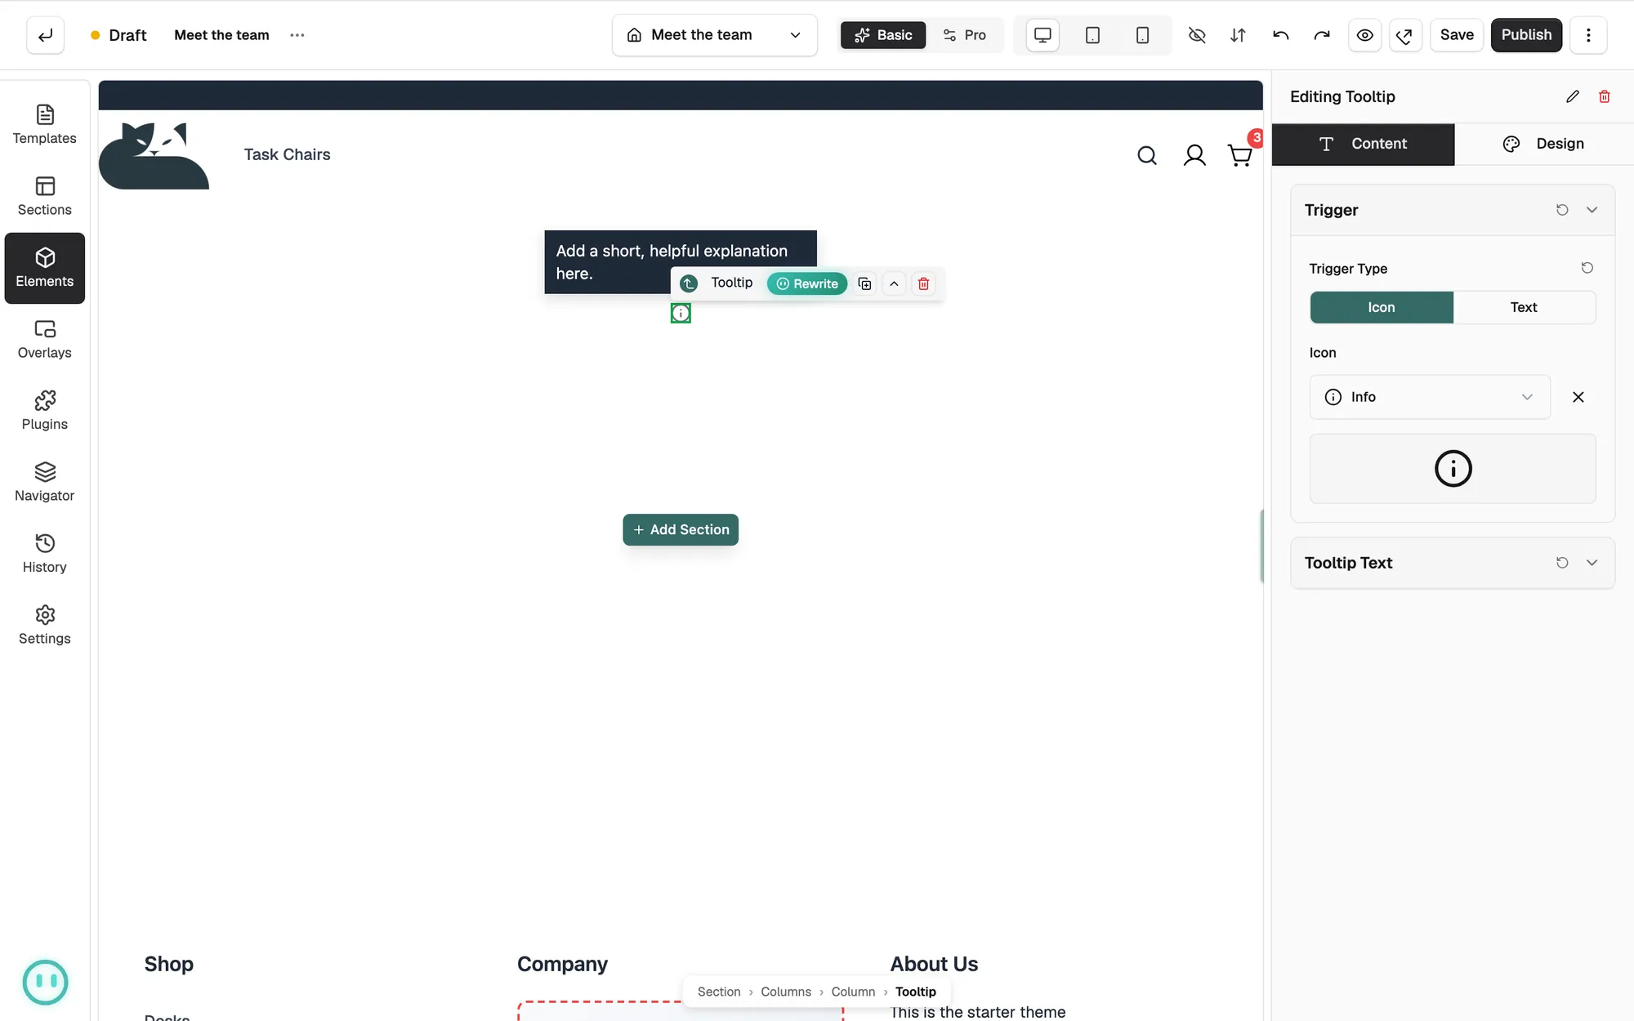Image resolution: width=1634 pixels, height=1021 pixels.
Task: Open the Templates sidebar panel
Action: click(45, 125)
